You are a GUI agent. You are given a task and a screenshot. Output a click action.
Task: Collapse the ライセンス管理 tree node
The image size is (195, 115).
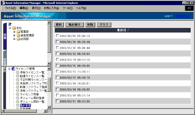[x=9, y=69]
